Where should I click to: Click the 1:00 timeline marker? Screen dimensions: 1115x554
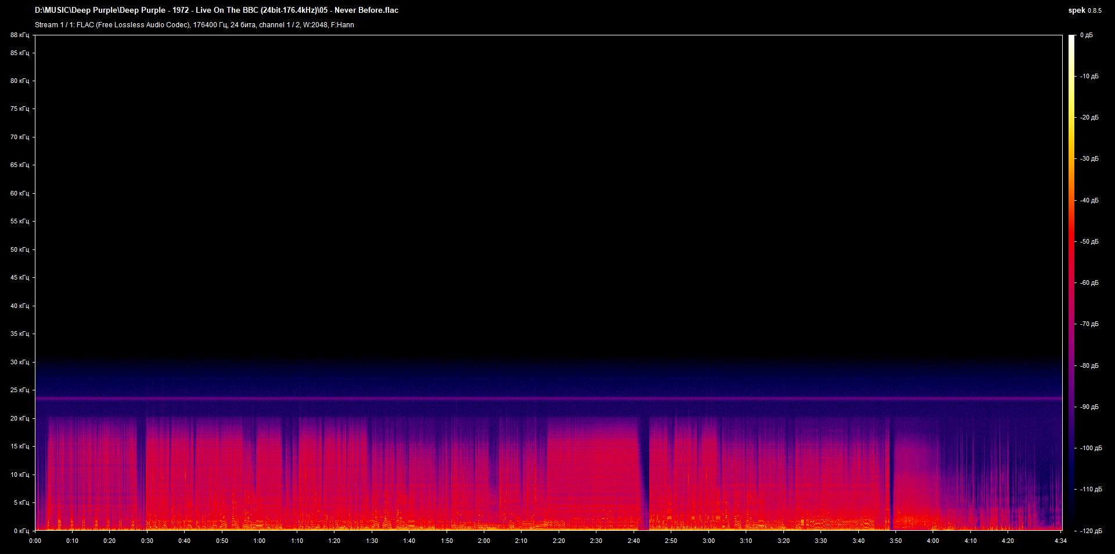260,541
